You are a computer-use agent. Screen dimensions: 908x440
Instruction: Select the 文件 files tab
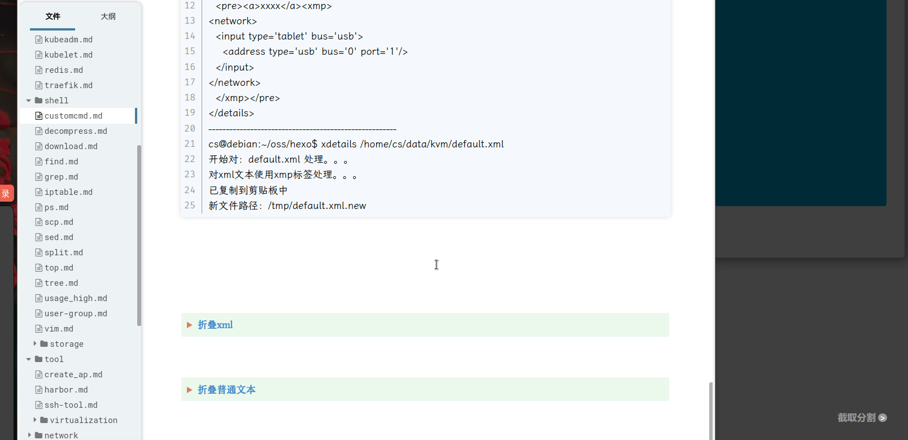tap(53, 16)
